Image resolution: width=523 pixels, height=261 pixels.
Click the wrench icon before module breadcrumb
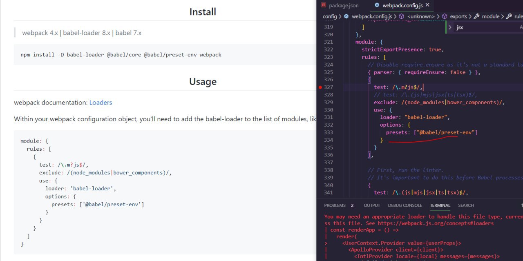476,16
